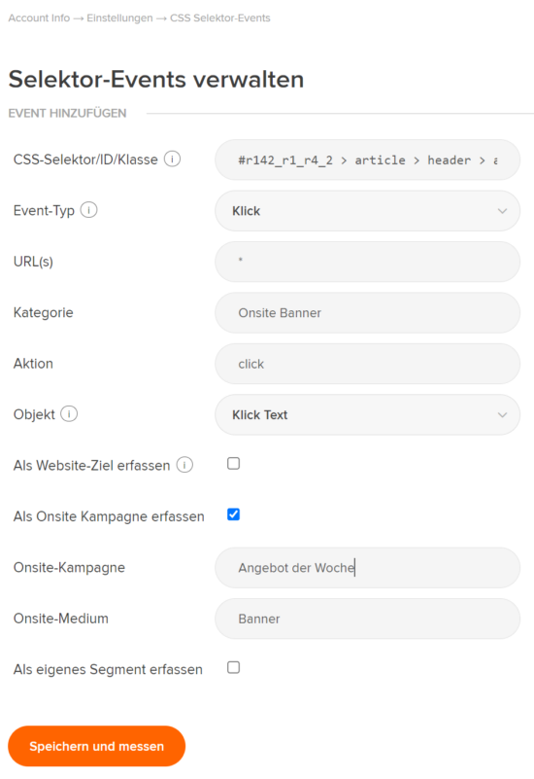Viewport: 534px width, 779px height.
Task: Click info icon beside Als Website-Ziel erfassen
Action: [x=184, y=465]
